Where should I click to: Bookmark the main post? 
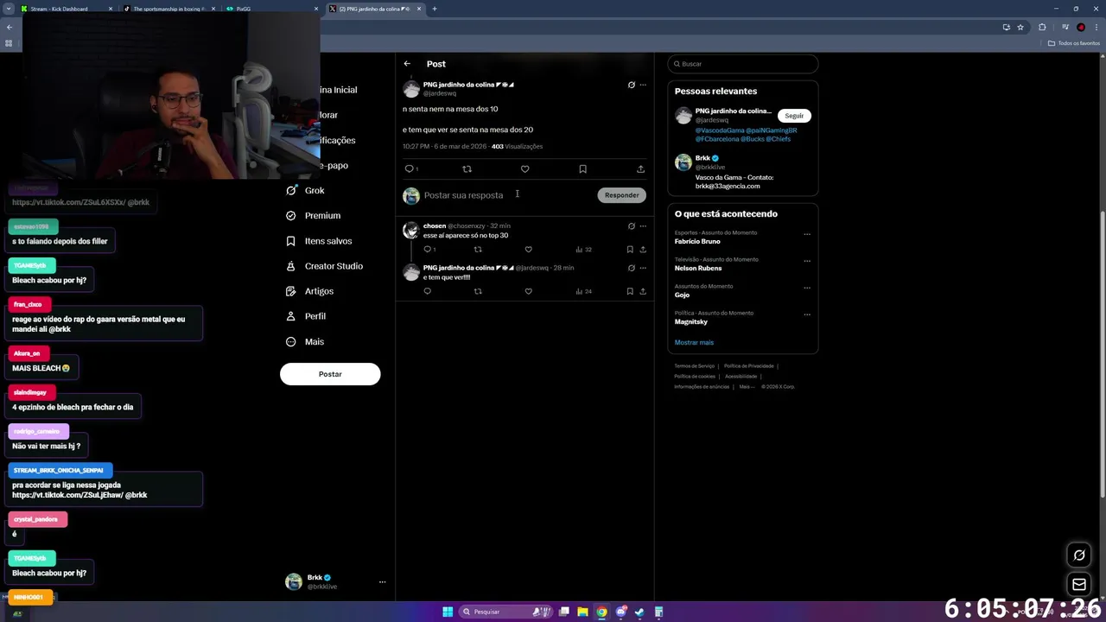click(582, 169)
